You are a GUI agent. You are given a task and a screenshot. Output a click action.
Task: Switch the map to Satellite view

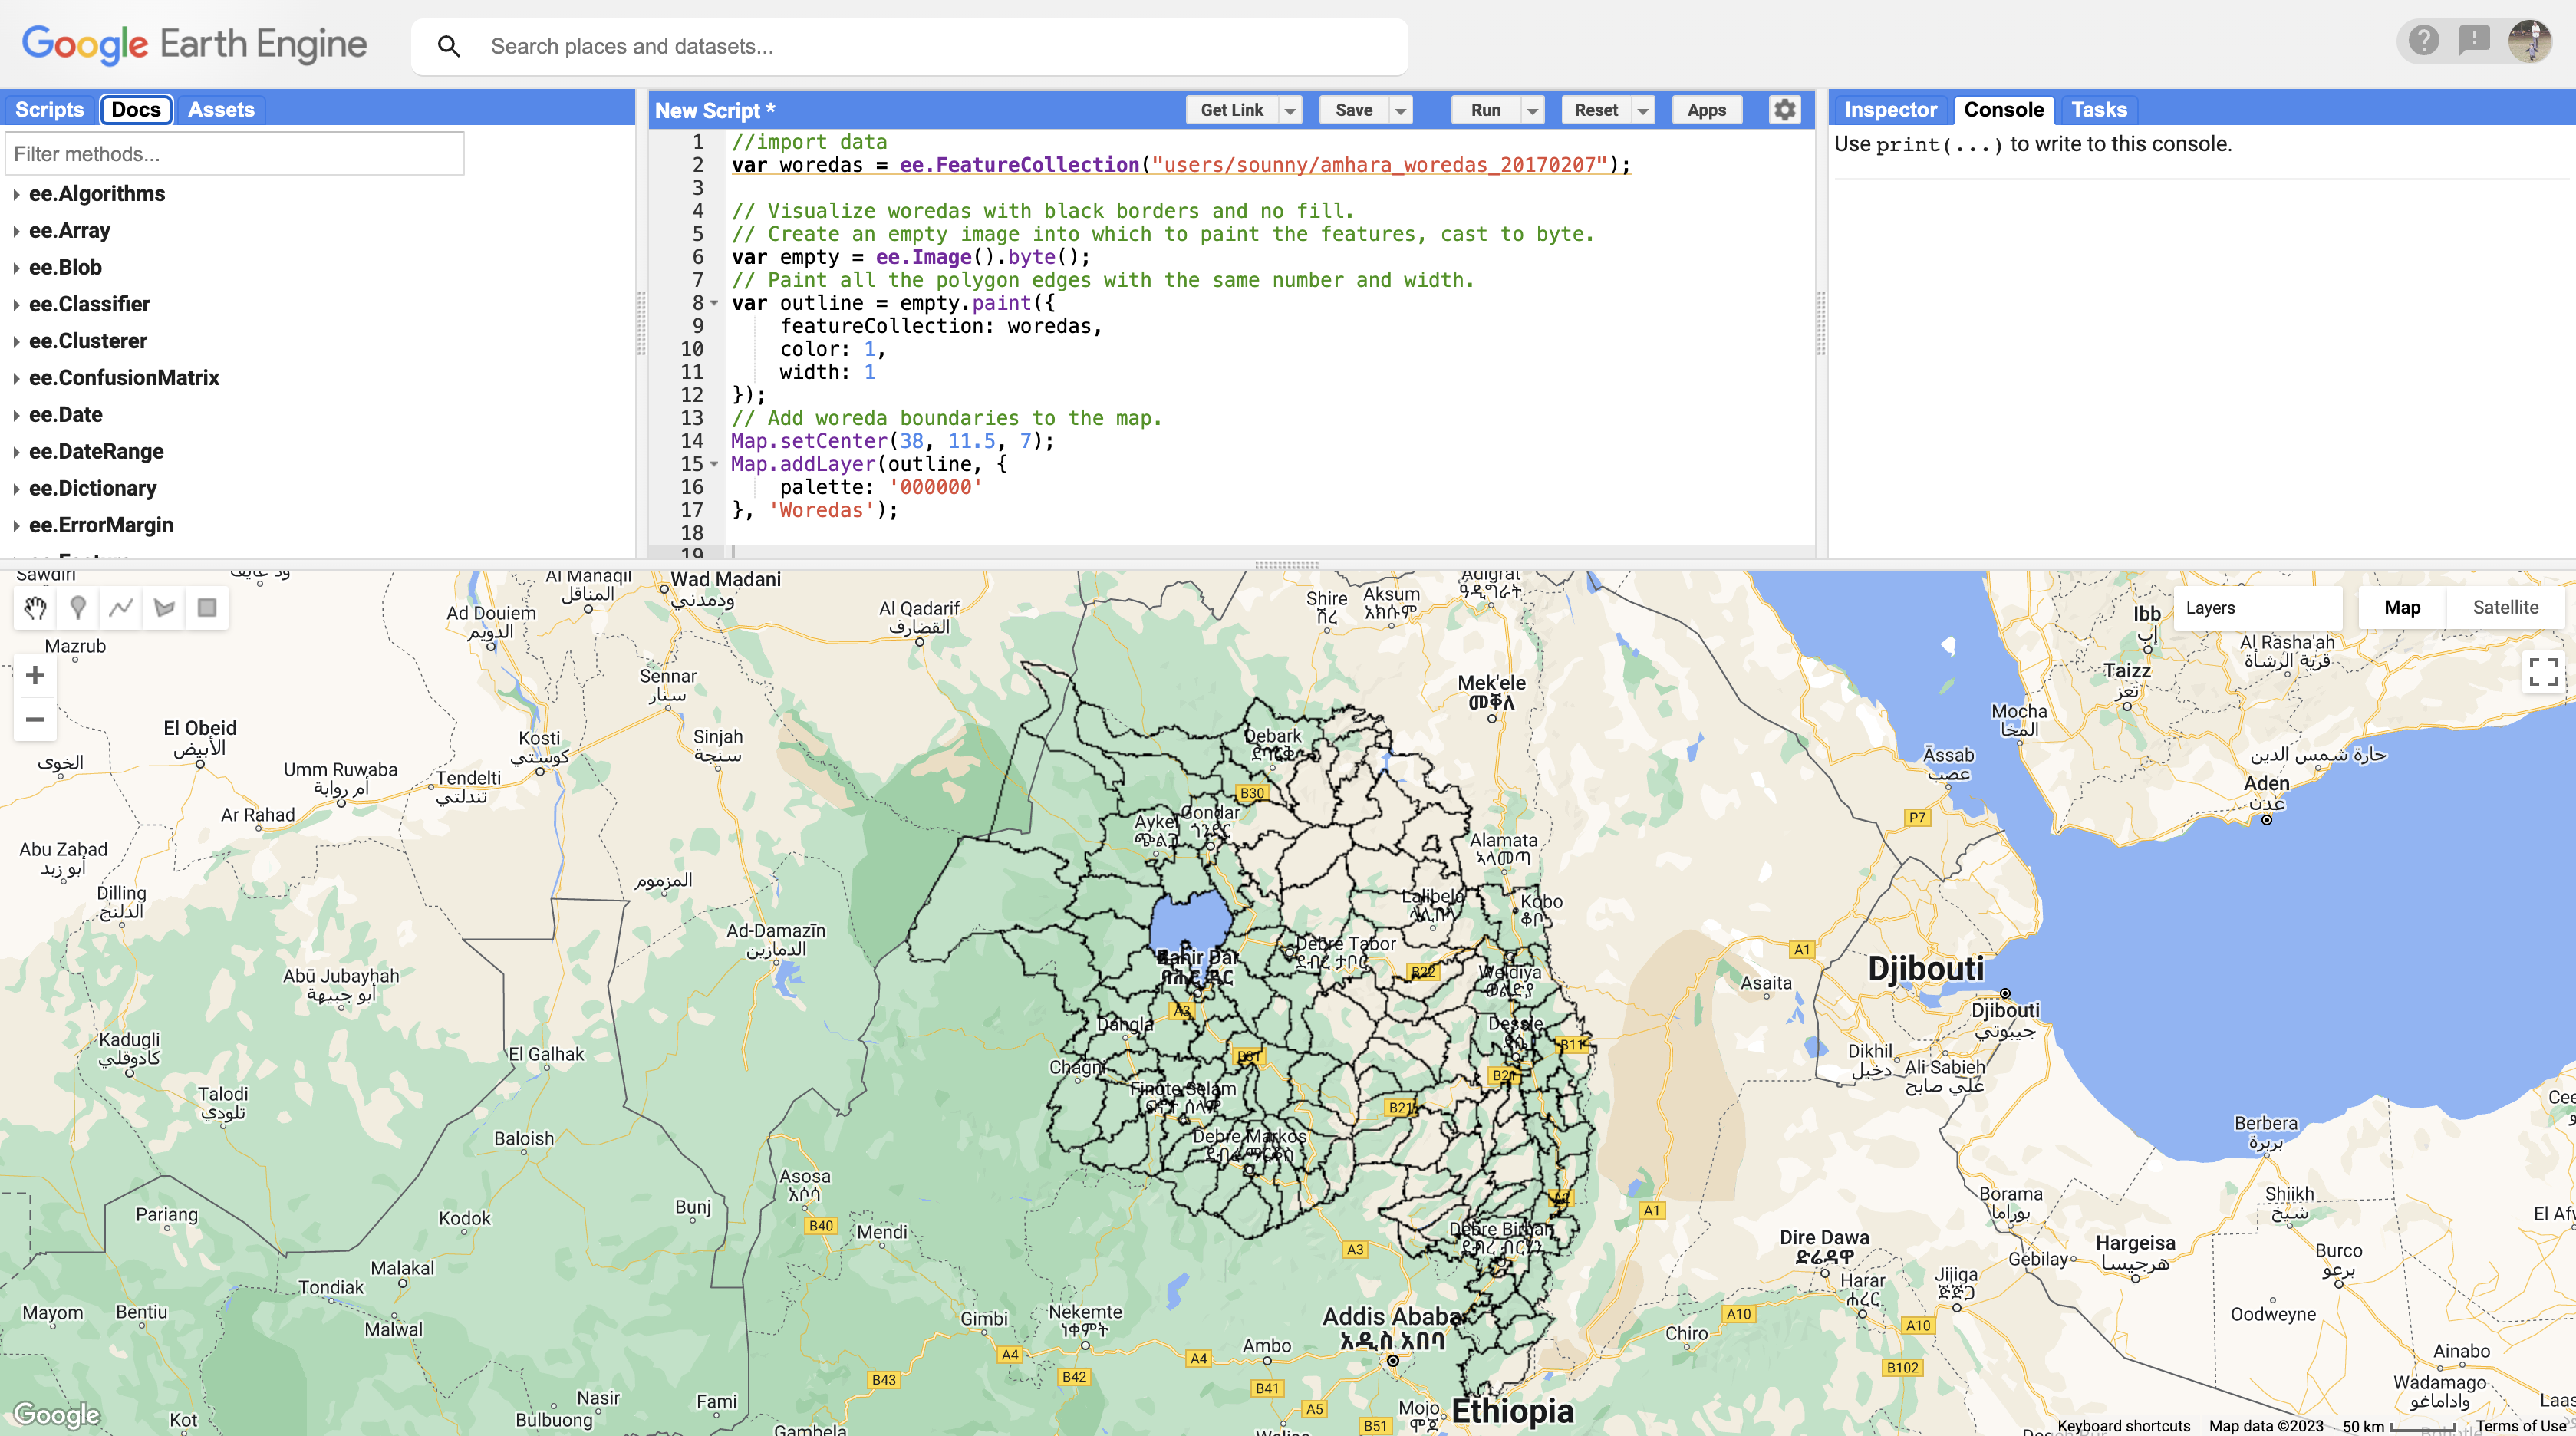point(2505,607)
